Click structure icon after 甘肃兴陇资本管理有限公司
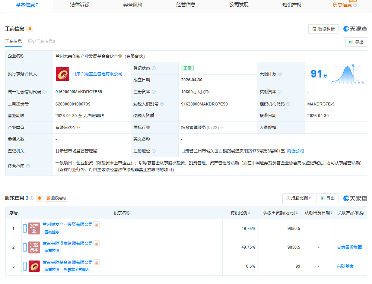The image size is (372, 284). pos(96,244)
